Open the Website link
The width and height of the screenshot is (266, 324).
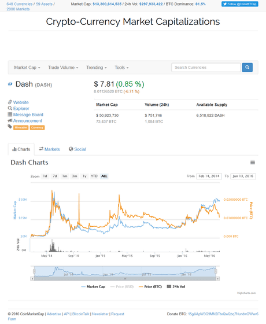coord(21,102)
